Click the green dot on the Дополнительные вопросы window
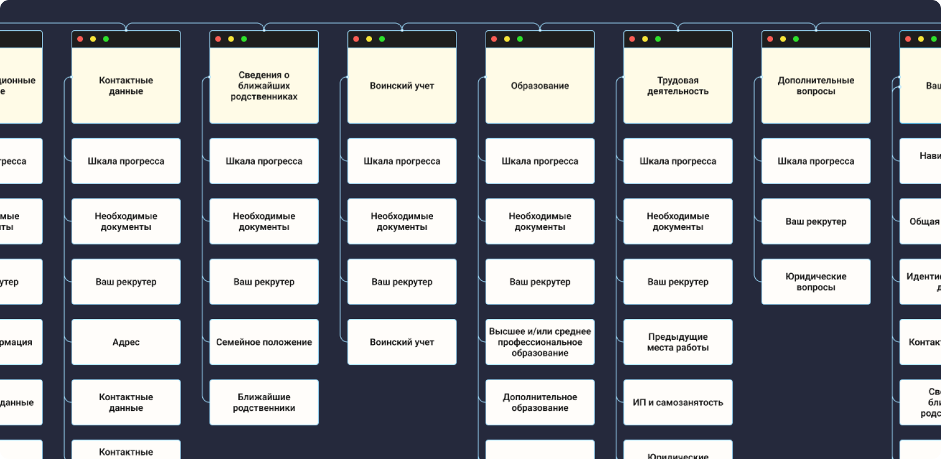Image resolution: width=941 pixels, height=459 pixels. pyautogui.click(x=796, y=39)
